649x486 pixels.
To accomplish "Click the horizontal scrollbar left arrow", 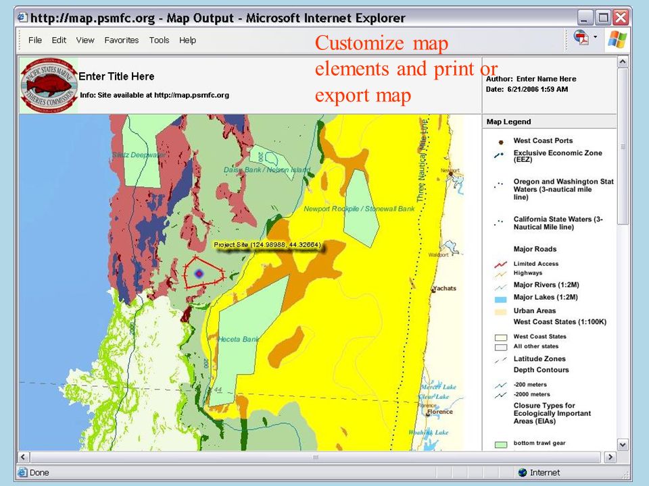I will pos(24,457).
